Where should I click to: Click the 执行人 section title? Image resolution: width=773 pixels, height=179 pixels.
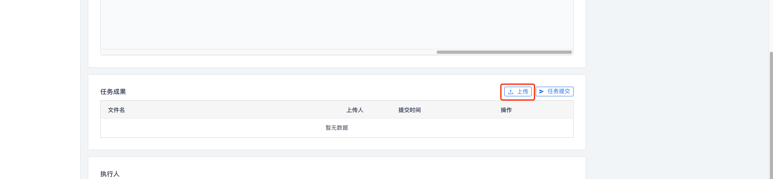coord(110,174)
